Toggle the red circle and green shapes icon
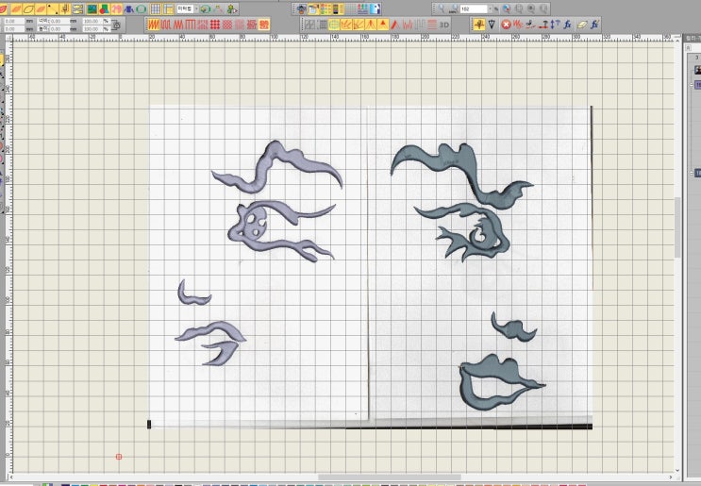The image size is (701, 486). pos(104,8)
